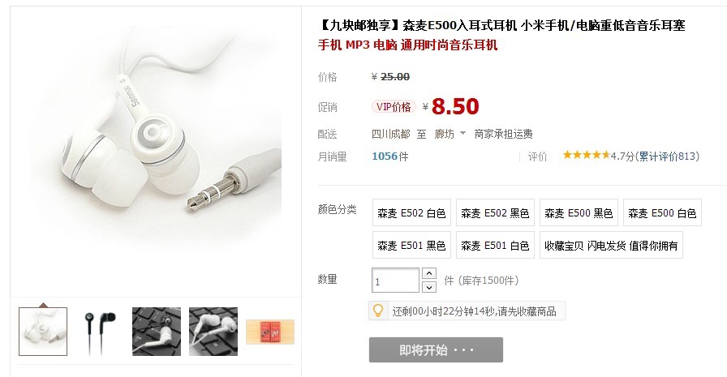Choose 森麦 E502 黑色 color option
The height and width of the screenshot is (377, 727).
pyautogui.click(x=495, y=212)
